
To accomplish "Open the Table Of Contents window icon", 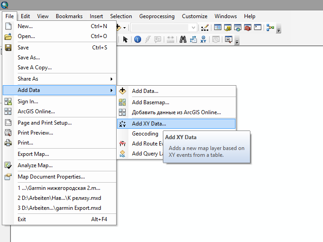I will tap(218, 28).
